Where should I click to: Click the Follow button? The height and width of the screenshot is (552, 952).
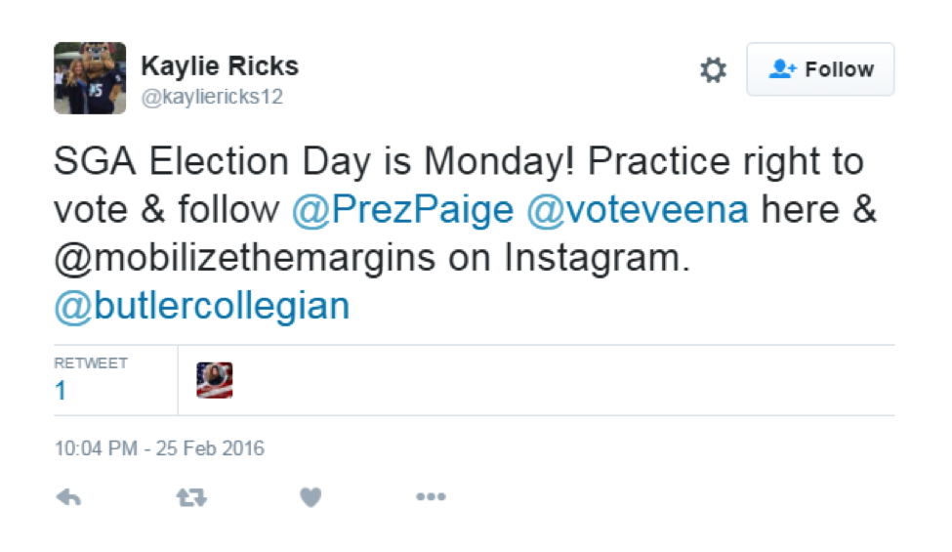(x=820, y=69)
